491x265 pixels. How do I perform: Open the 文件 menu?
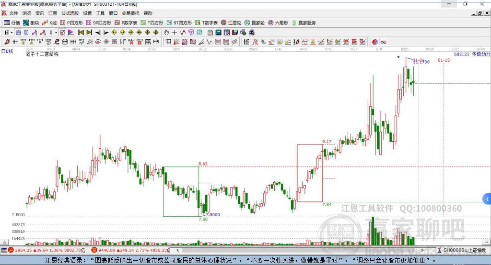point(13,13)
